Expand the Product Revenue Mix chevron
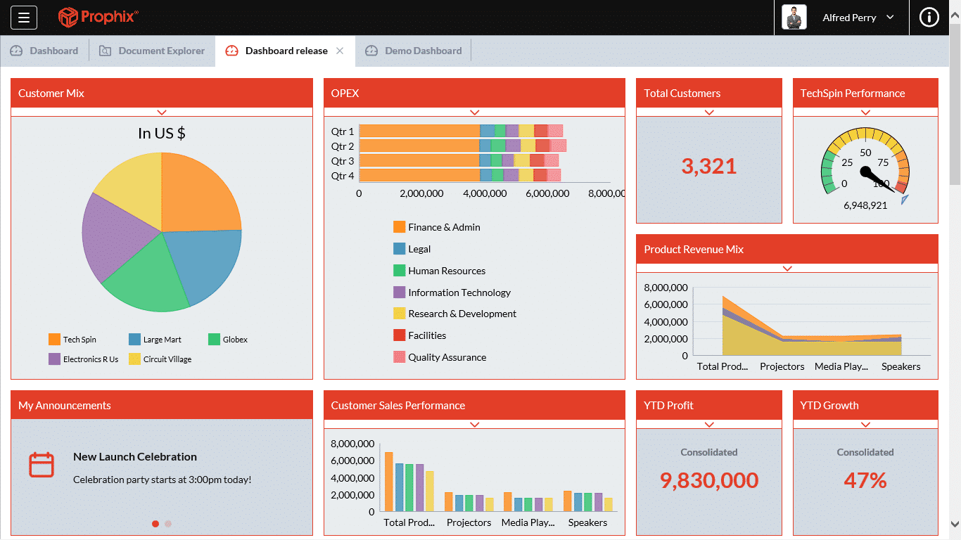Screen dimensions: 961x540 787,268
